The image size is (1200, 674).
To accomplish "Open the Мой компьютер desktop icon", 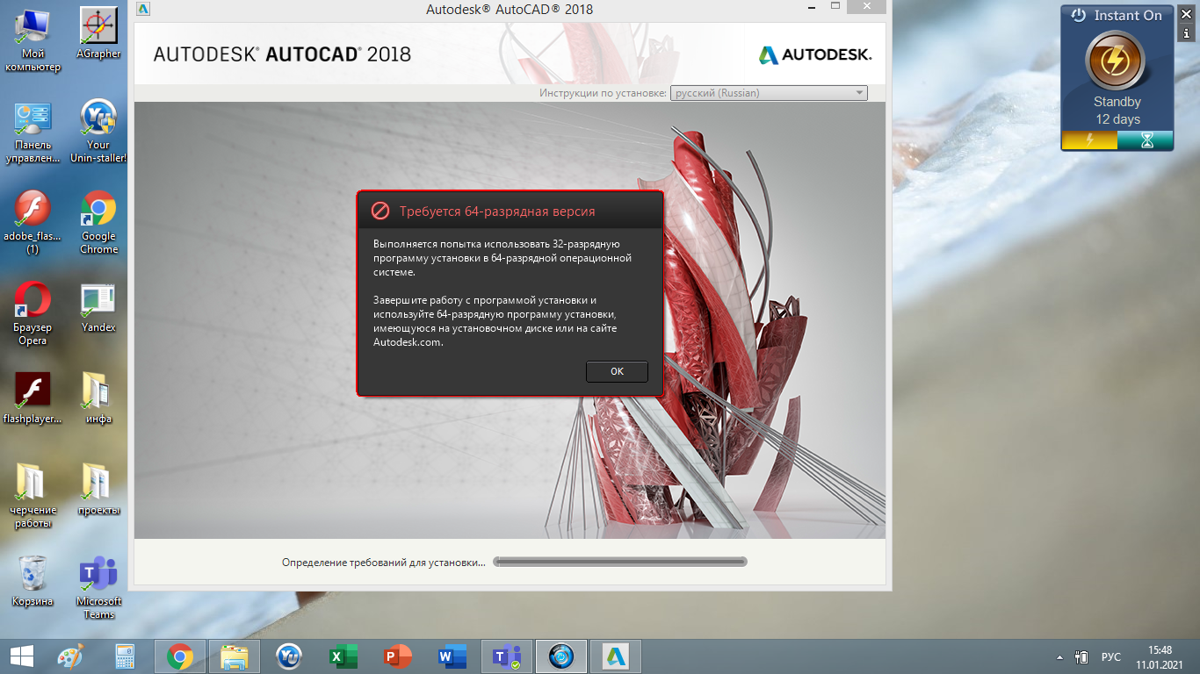I will coord(33,40).
